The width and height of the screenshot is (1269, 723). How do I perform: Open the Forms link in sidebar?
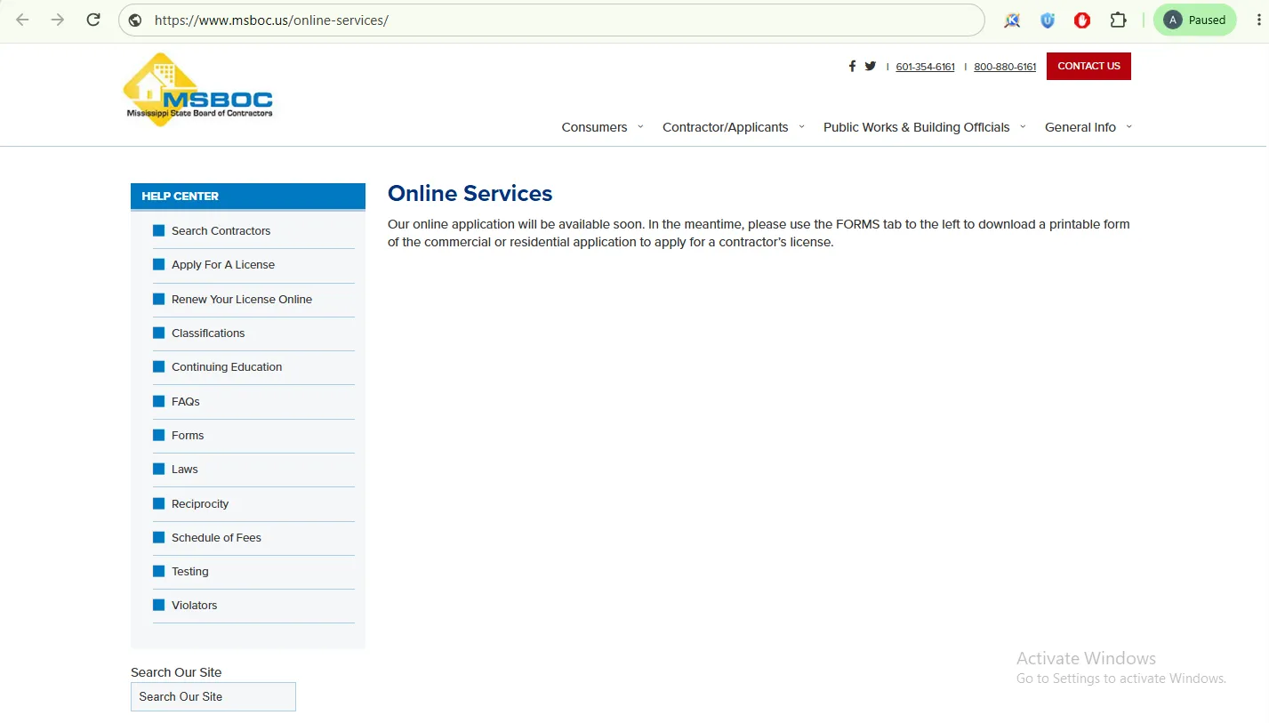pyautogui.click(x=188, y=435)
